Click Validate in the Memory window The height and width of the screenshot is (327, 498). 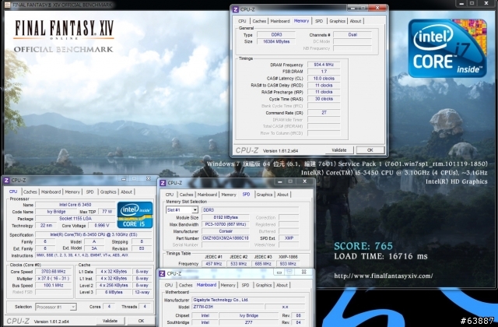(x=339, y=150)
